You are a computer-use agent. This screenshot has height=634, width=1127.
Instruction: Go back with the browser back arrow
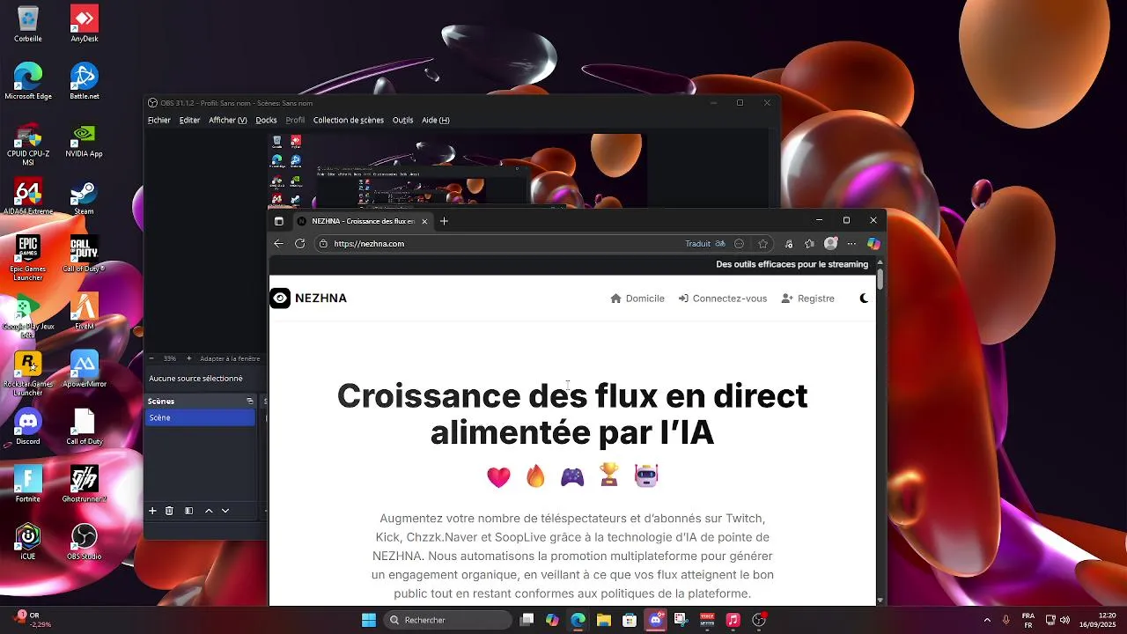coord(278,244)
